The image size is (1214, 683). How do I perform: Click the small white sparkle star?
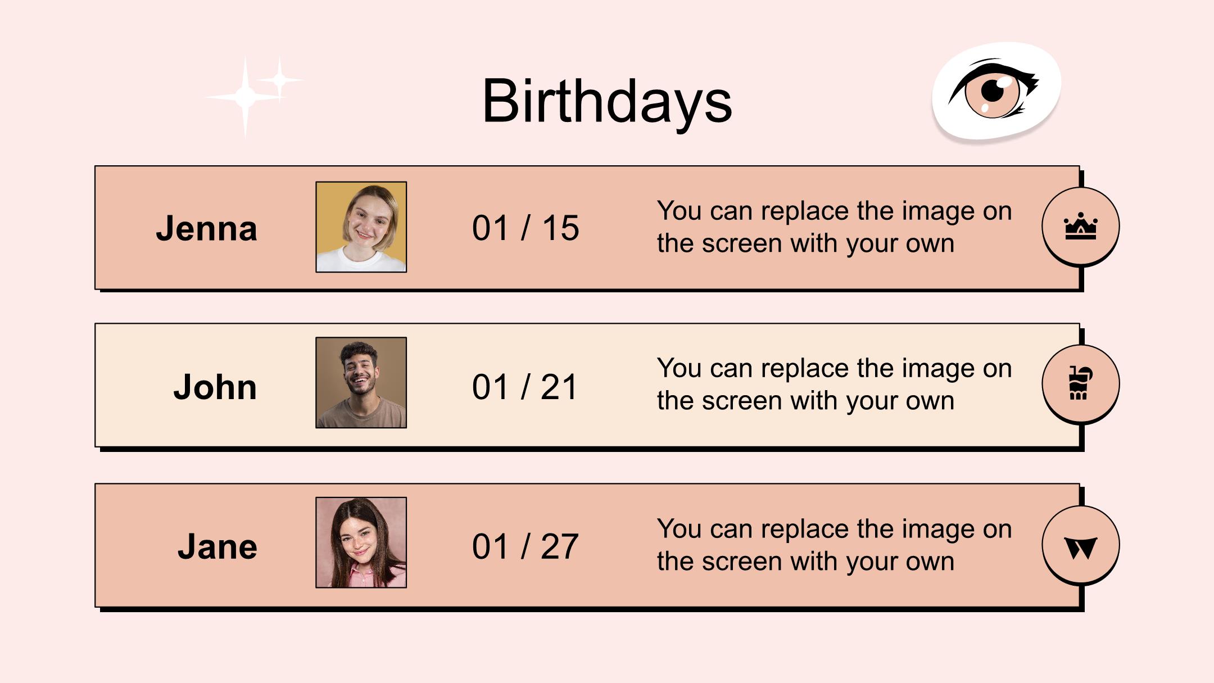[280, 80]
